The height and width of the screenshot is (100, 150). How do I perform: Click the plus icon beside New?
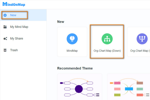coord(5,15)
